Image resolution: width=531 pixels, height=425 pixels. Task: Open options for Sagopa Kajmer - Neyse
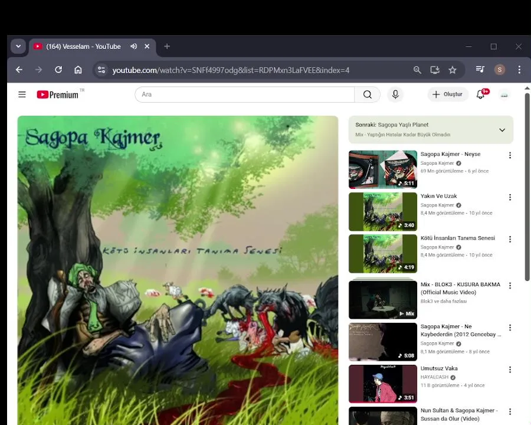click(510, 155)
